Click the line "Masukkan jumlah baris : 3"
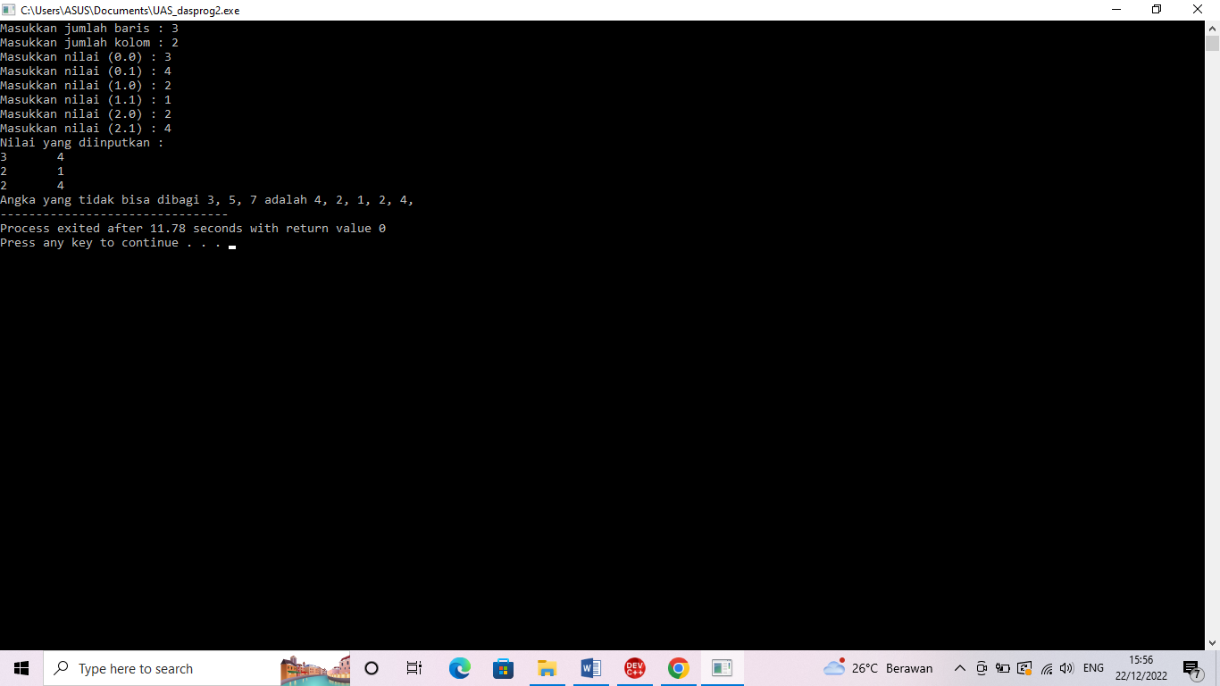The height and width of the screenshot is (686, 1220). click(89, 29)
